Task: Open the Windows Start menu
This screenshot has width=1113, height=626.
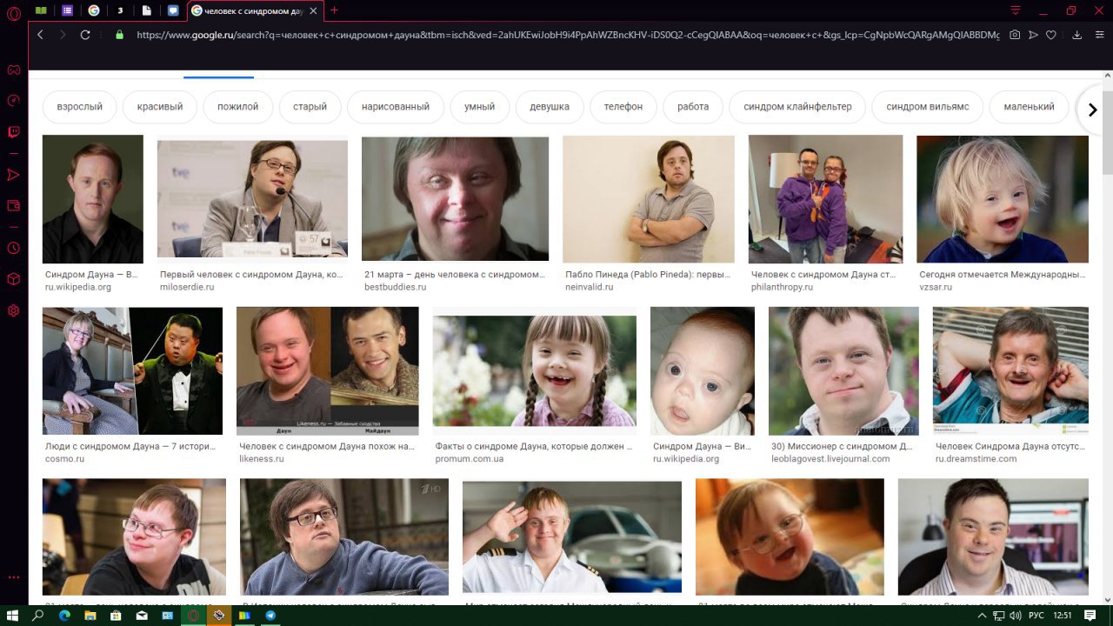Action: pyautogui.click(x=13, y=615)
